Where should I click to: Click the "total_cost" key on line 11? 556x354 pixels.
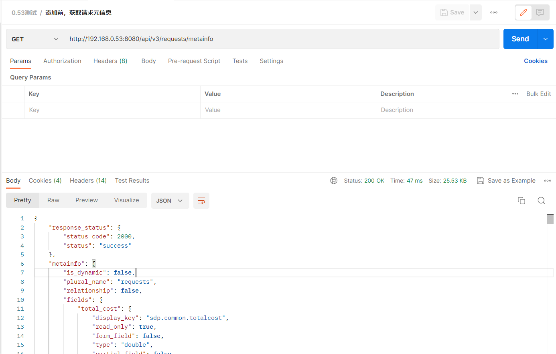click(99, 309)
